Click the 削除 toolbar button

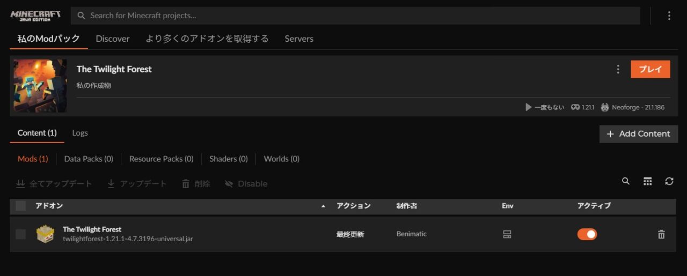tap(196, 184)
